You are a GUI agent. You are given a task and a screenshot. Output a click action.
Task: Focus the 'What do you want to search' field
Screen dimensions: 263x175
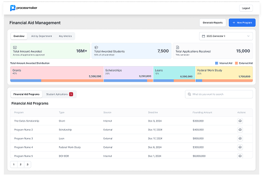pos(219,94)
